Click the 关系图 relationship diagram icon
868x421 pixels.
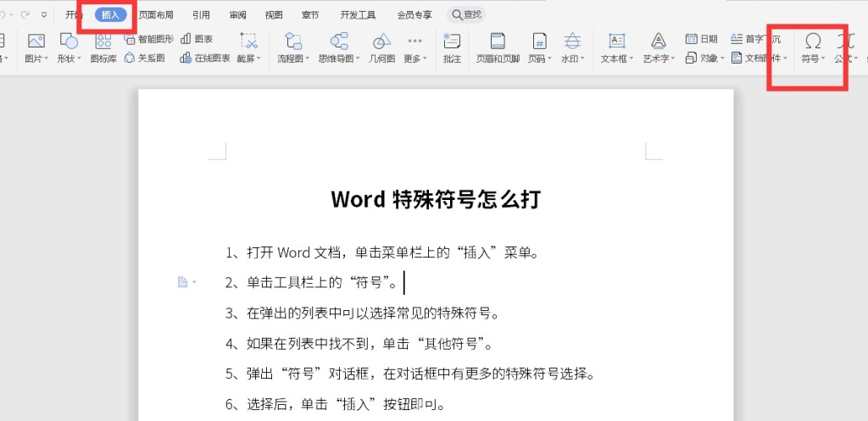click(x=144, y=58)
